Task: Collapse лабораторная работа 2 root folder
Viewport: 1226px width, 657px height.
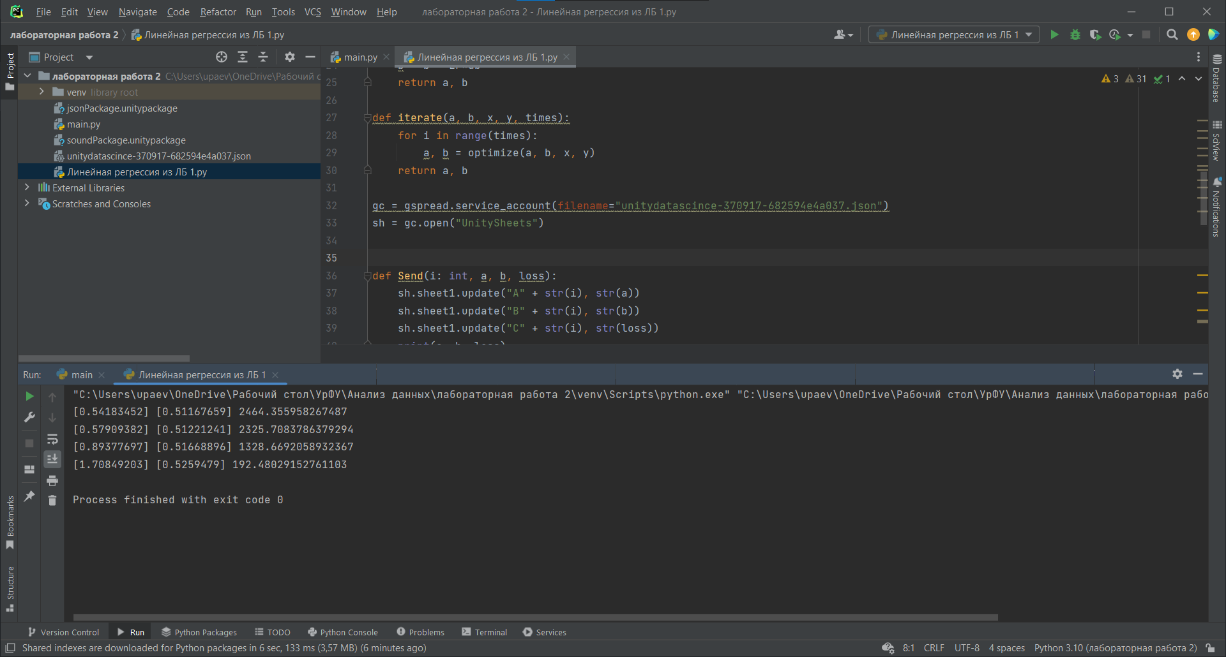Action: [x=27, y=76]
